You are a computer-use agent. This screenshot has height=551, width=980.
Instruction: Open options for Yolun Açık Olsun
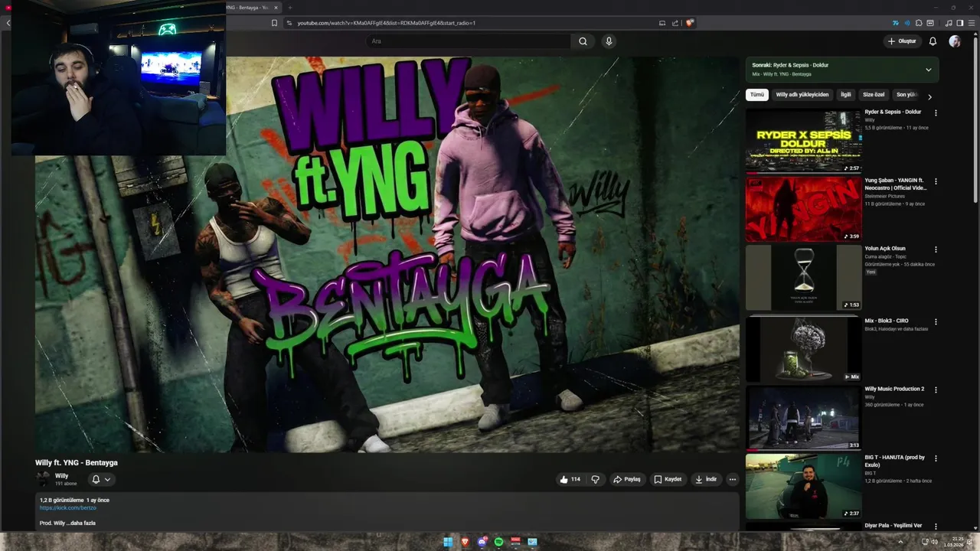936,249
